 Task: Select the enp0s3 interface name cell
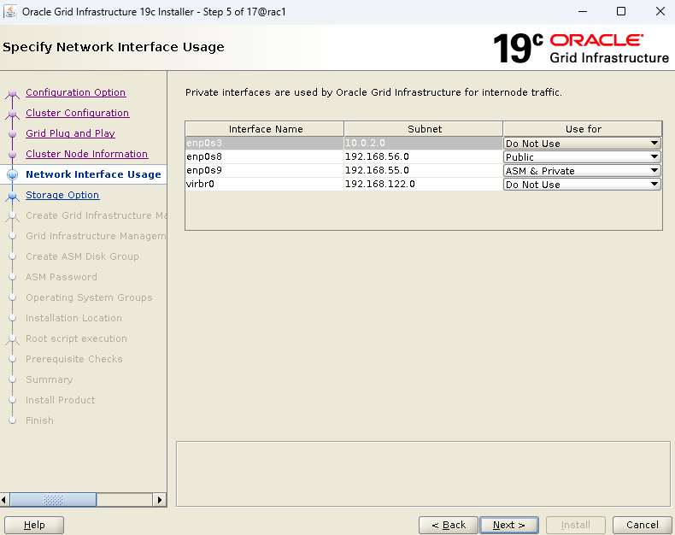tap(265, 143)
